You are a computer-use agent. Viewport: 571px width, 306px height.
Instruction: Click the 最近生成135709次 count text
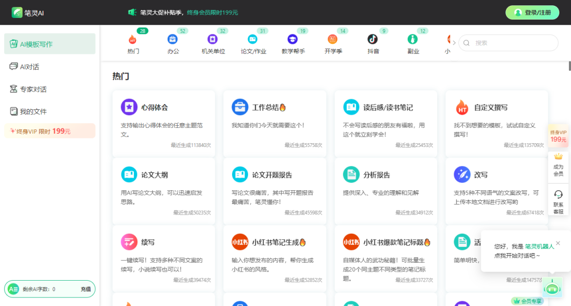pos(523,145)
